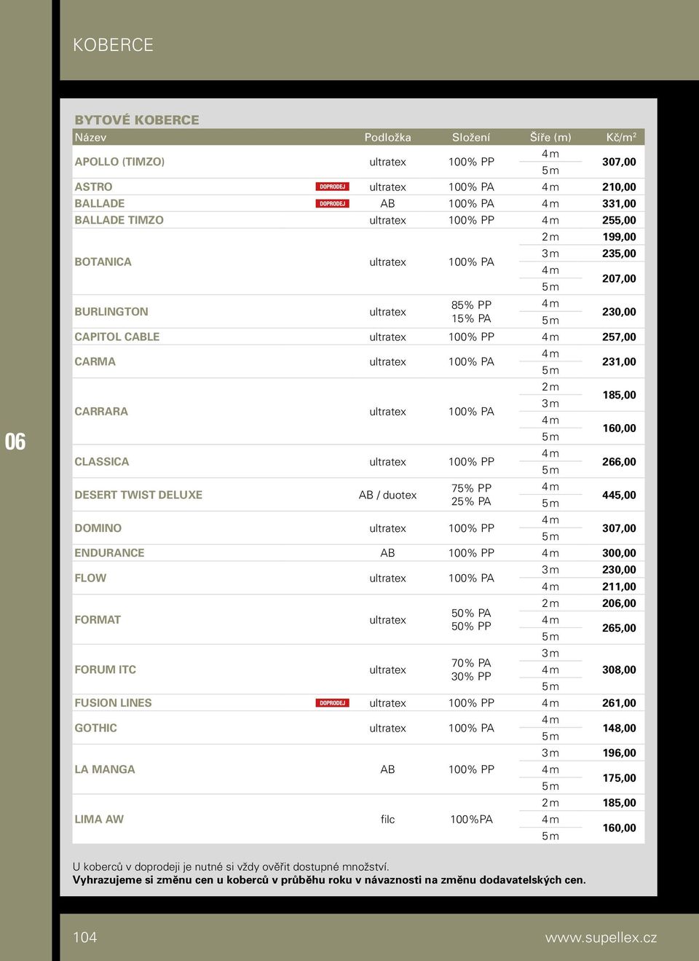Select the BOTANICA carpet row name

click(x=103, y=262)
